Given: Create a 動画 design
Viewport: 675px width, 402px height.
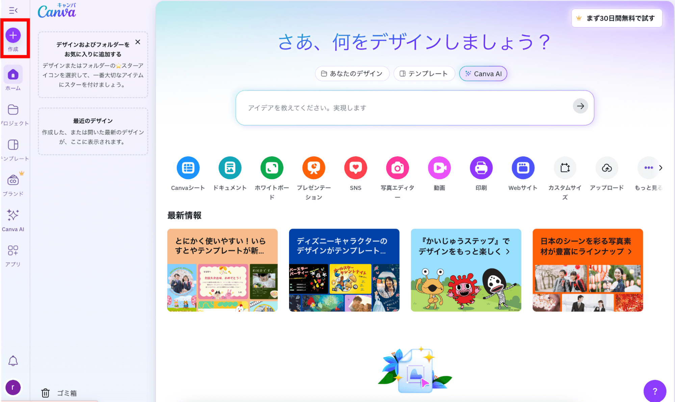Looking at the screenshot, I should tap(439, 168).
